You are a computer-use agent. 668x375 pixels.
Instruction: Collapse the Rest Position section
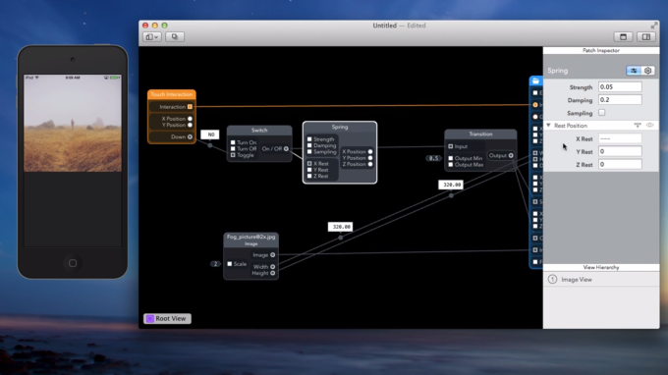coord(549,126)
